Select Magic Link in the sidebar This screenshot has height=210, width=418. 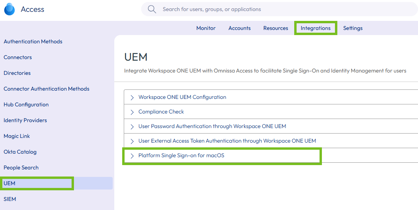click(x=17, y=136)
